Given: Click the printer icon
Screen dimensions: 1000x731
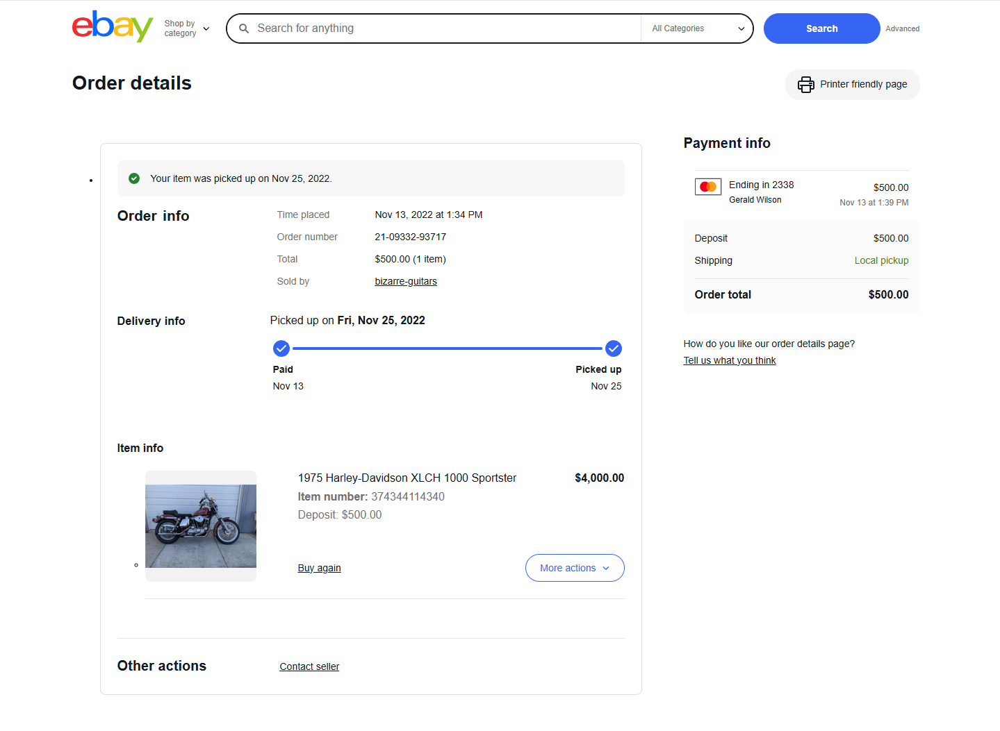Looking at the screenshot, I should click(805, 85).
